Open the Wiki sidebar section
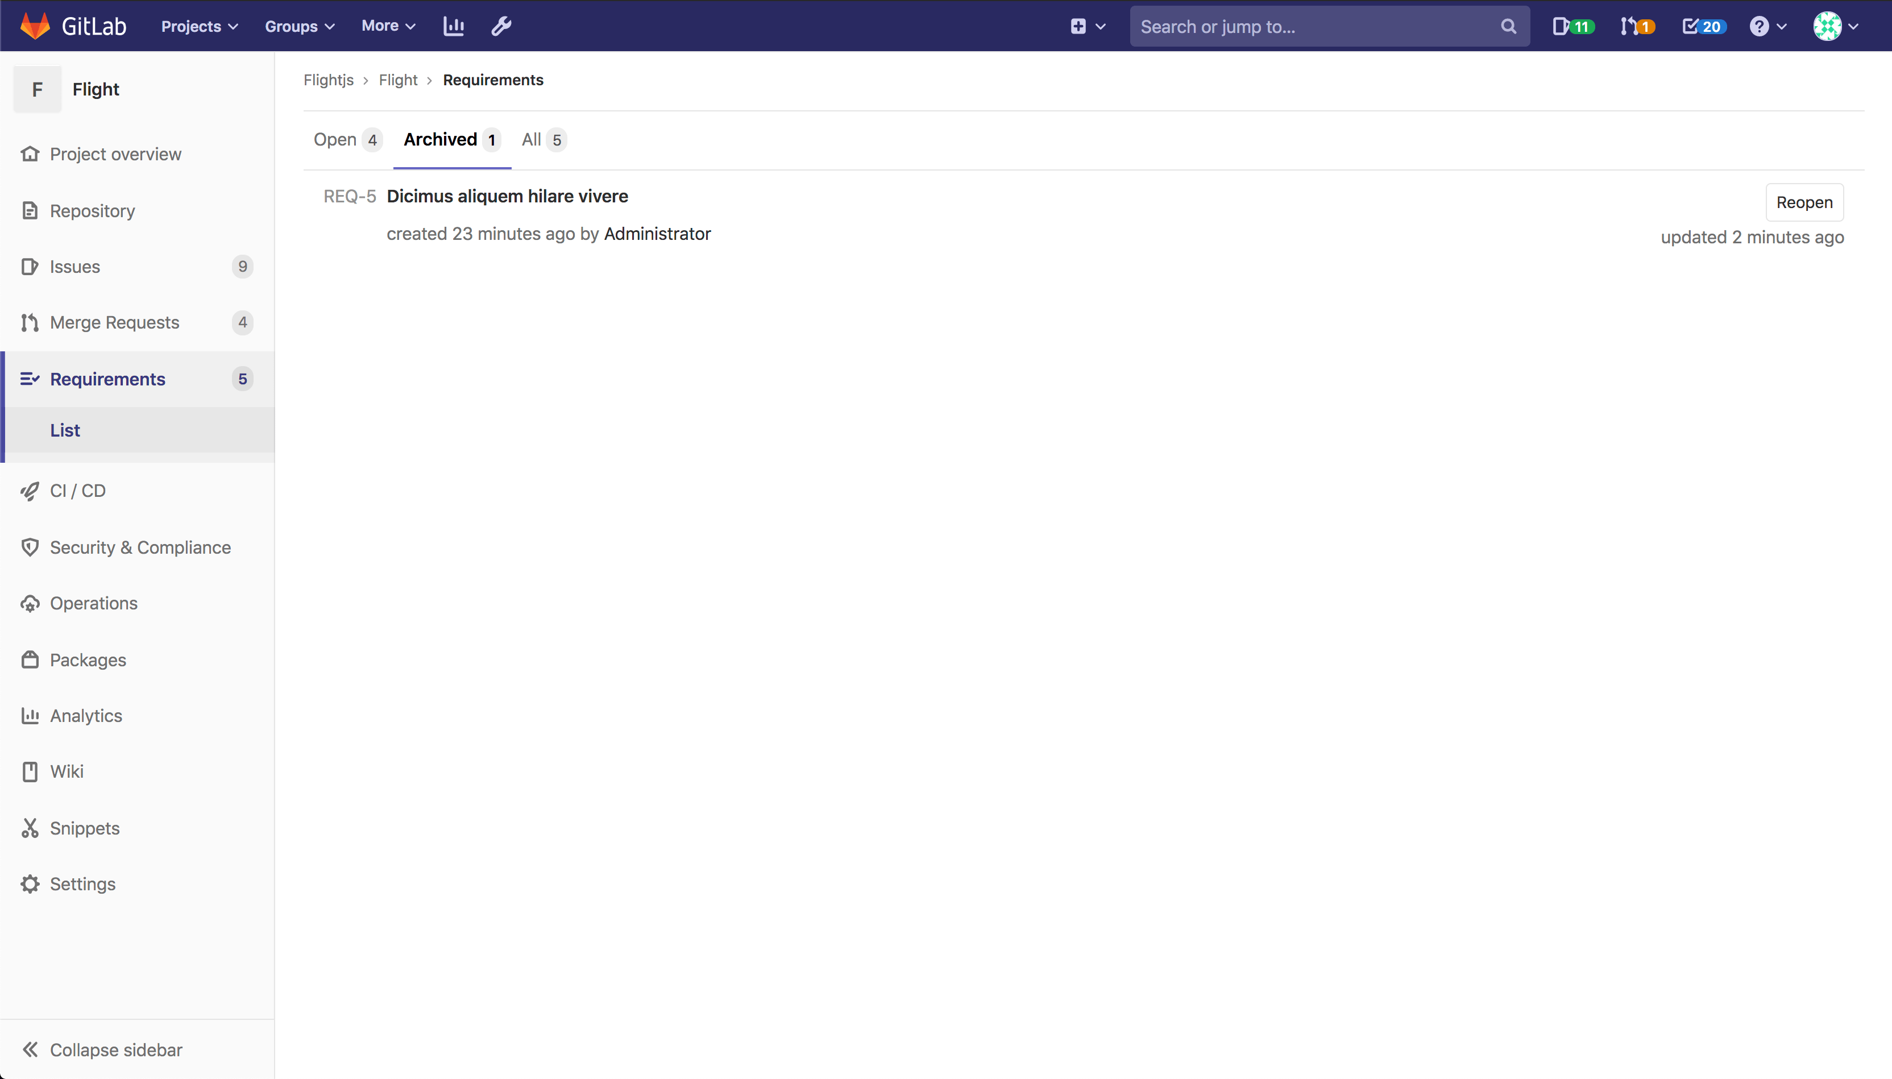 pos(67,771)
